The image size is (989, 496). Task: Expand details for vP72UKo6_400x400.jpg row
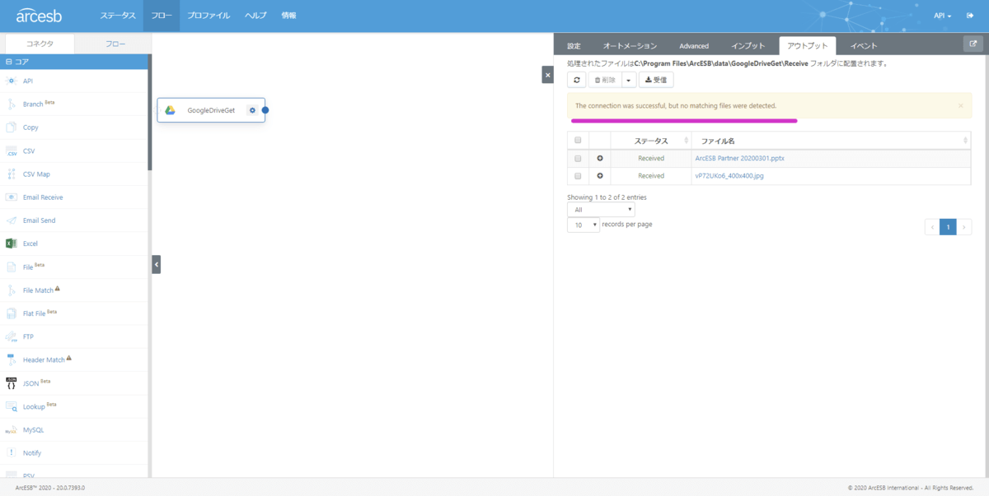pyautogui.click(x=599, y=176)
